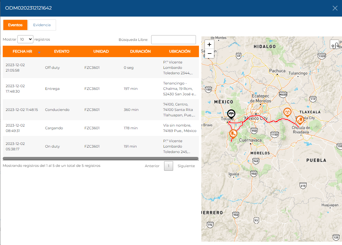Switch to the Evidencia tab

42,25
